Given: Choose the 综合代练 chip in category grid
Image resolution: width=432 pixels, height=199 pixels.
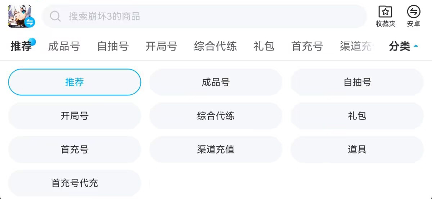Looking at the screenshot, I should [216, 116].
